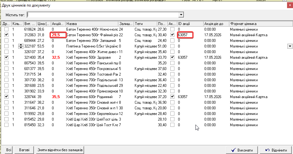This screenshot has width=293, height=154.
Task: Cancel with the Відмінити button
Action: (276, 150)
